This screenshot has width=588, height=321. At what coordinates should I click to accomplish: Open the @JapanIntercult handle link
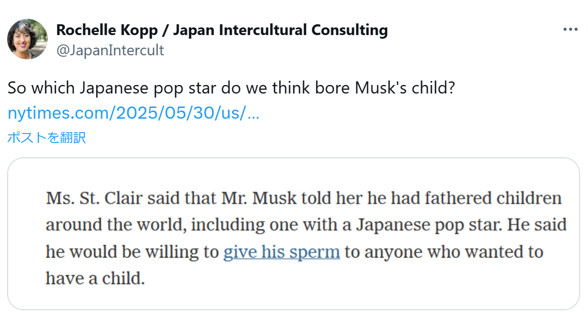point(110,50)
